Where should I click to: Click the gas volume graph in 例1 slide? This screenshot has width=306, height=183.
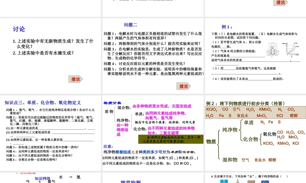point(291,50)
